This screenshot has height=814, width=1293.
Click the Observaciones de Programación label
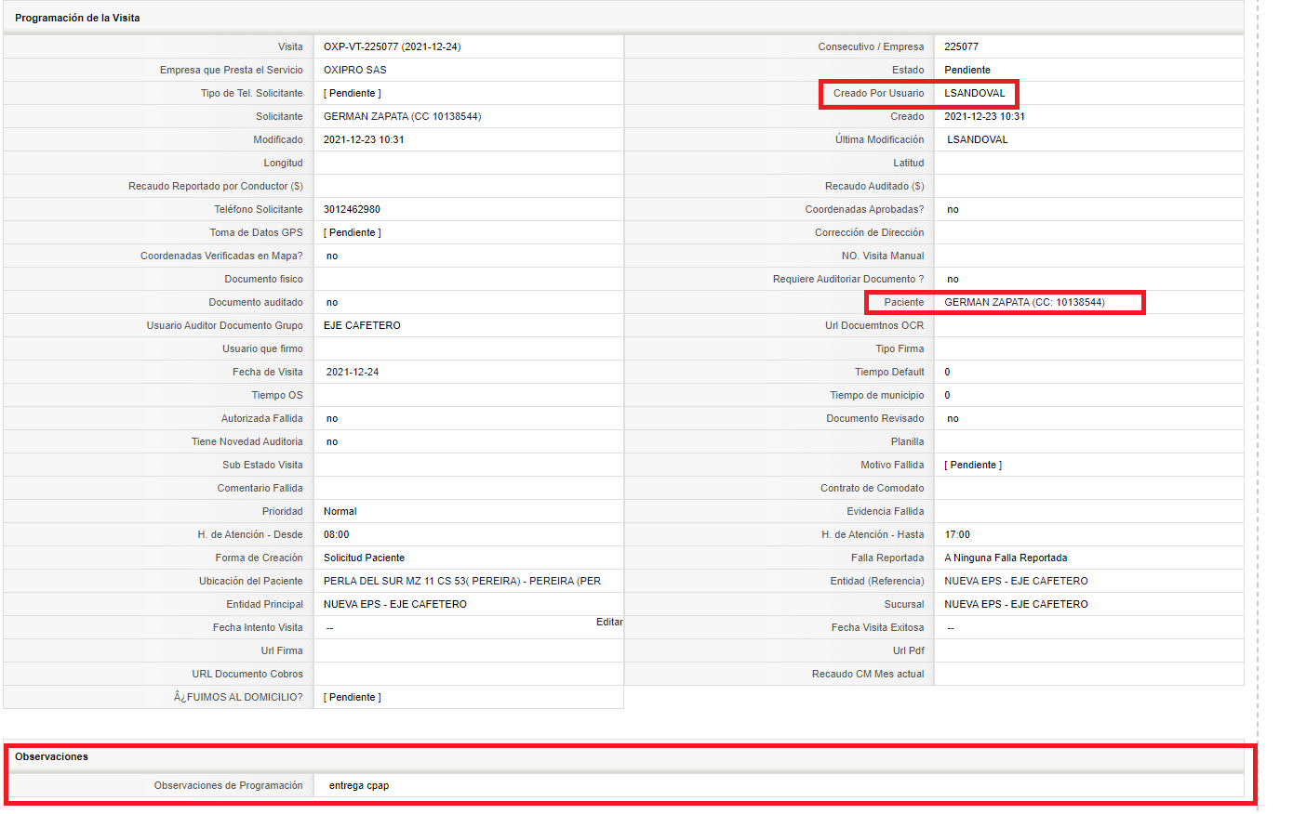coord(228,785)
